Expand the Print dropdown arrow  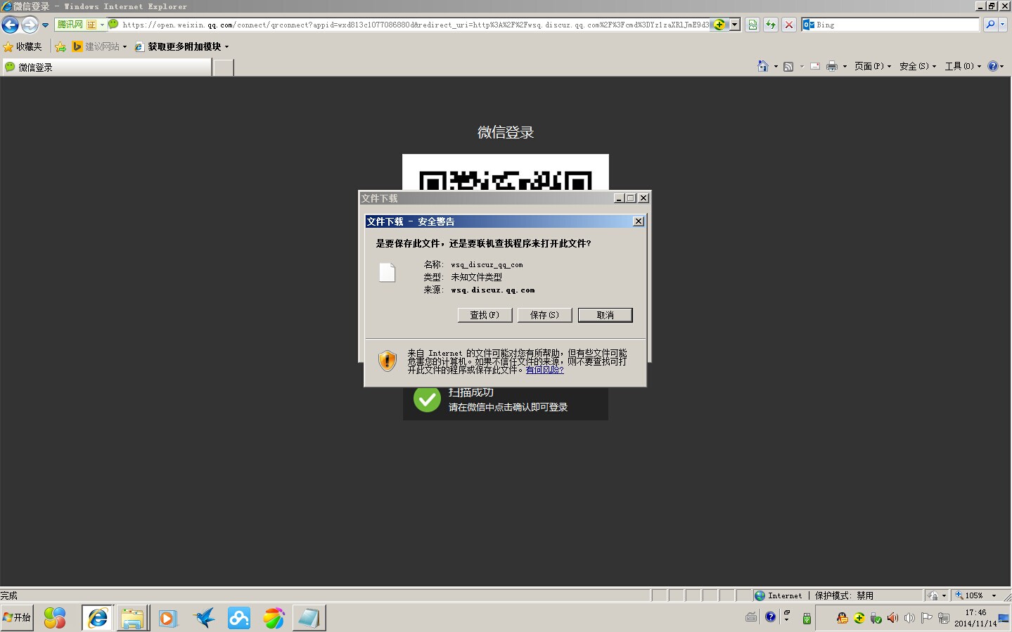click(x=845, y=66)
